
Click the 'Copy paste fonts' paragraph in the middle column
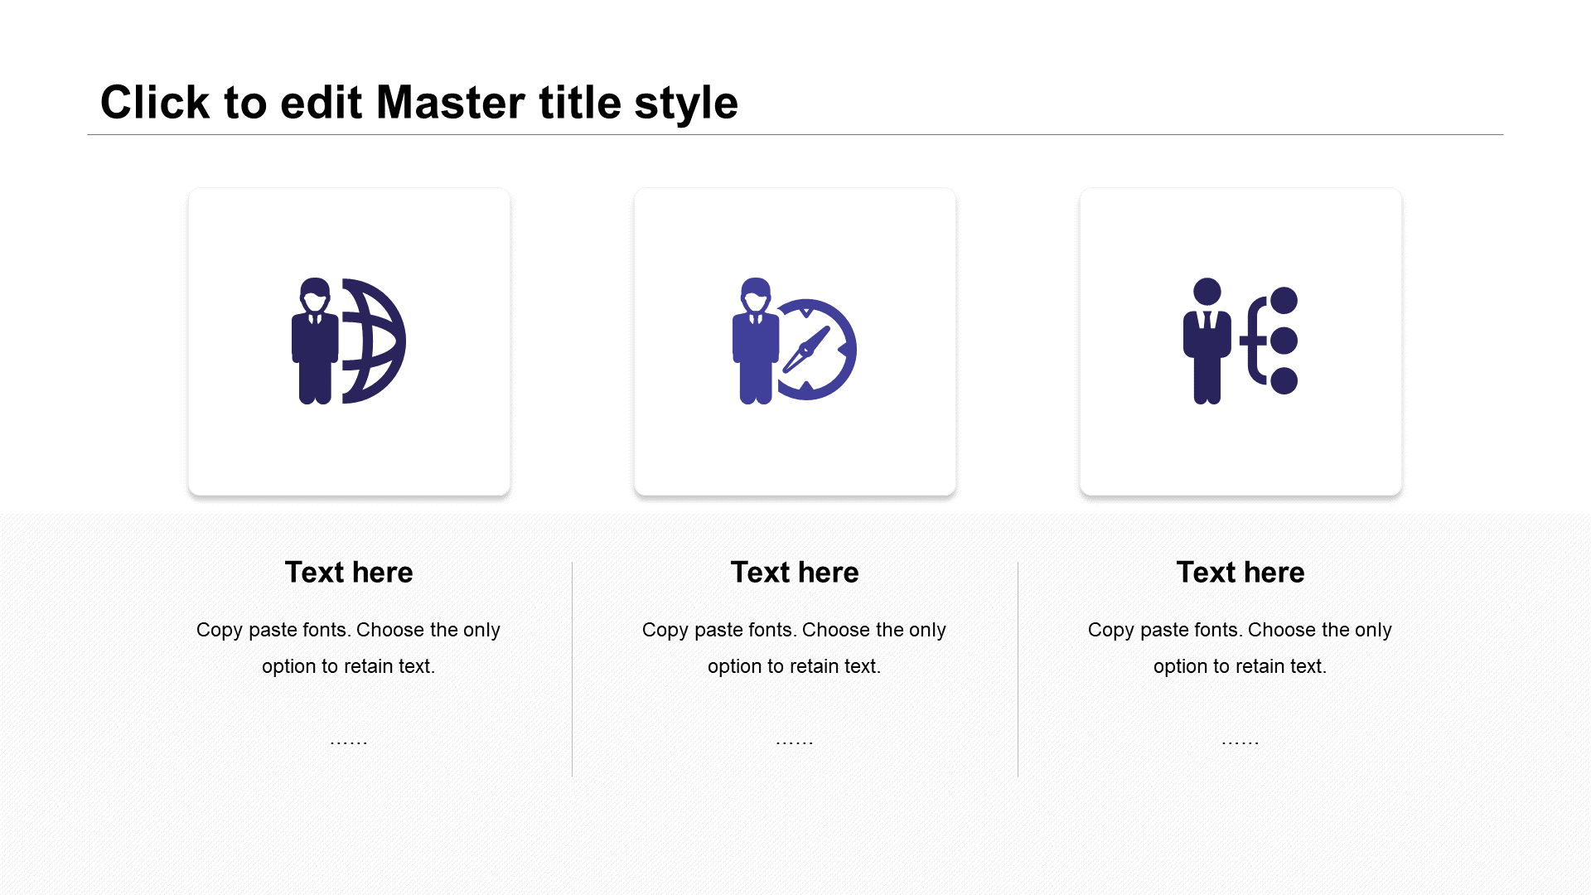coord(794,648)
